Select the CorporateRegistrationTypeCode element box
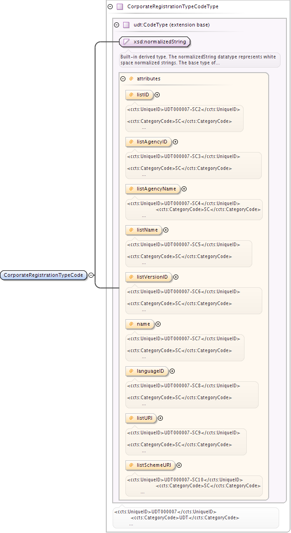291x533 pixels. [x=44, y=275]
